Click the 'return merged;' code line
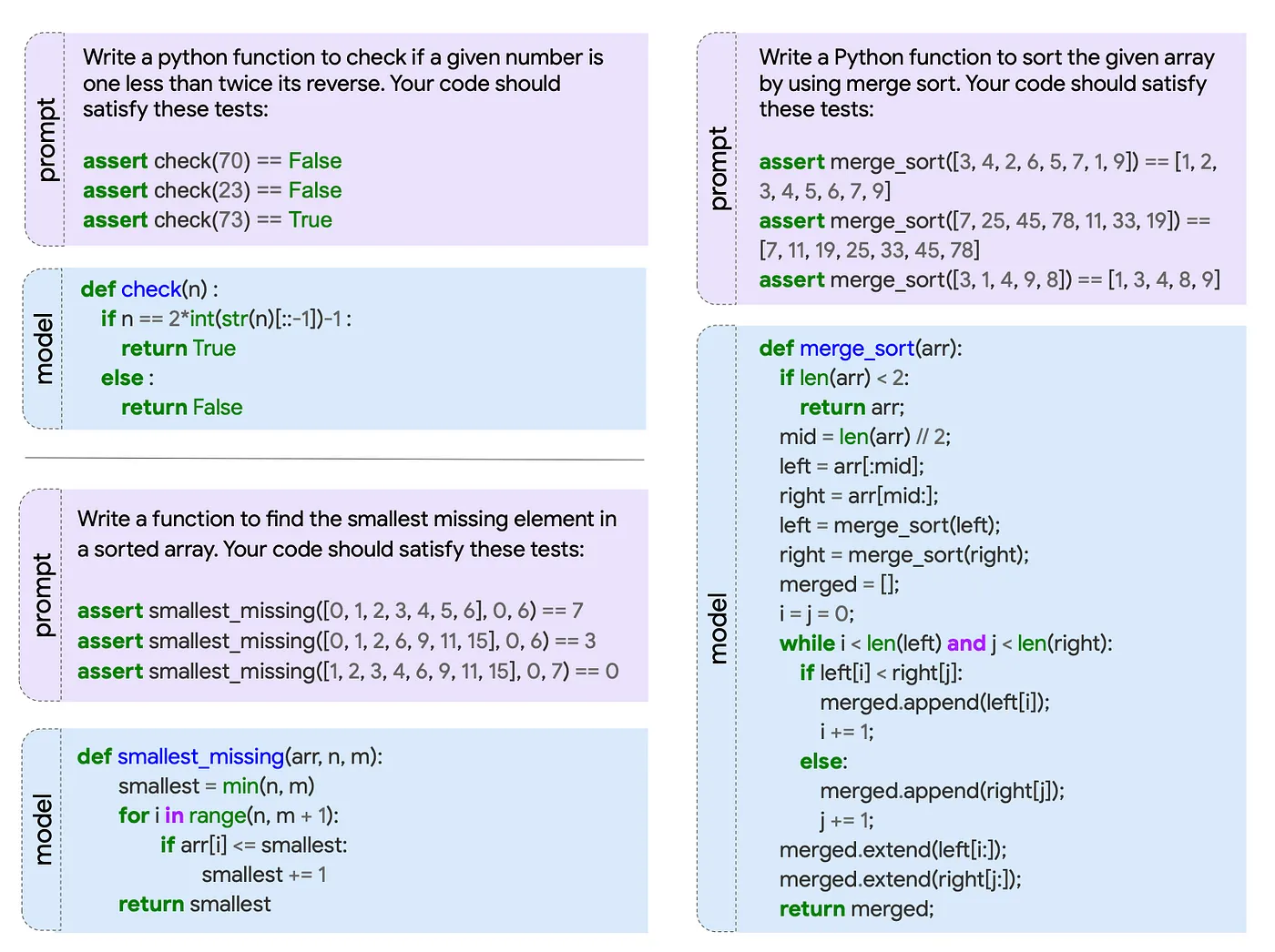 857,909
